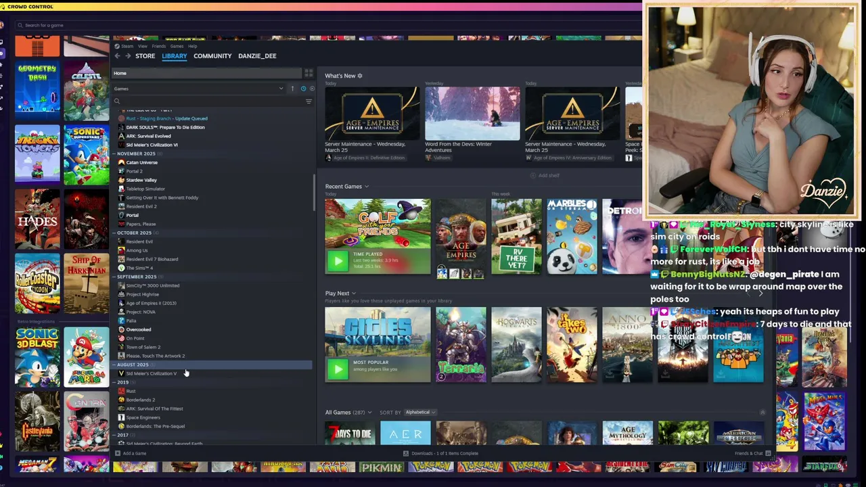Click the Downloads status icon
This screenshot has width=866, height=487.
coord(405,453)
